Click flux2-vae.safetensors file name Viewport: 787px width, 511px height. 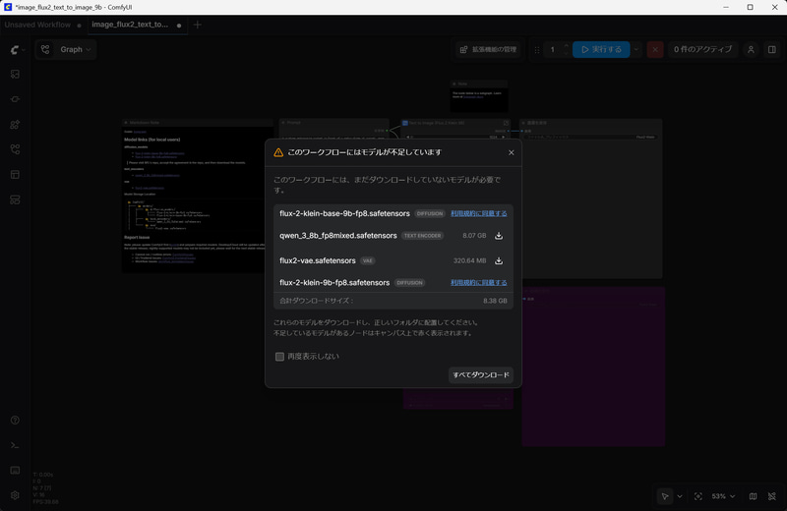[317, 260]
